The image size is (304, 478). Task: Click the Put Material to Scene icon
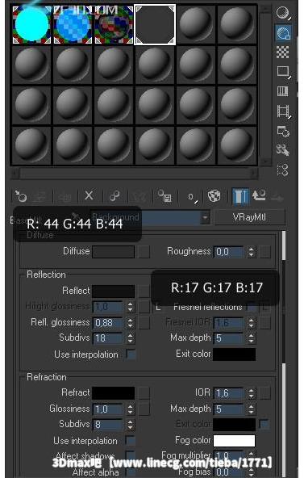40,196
